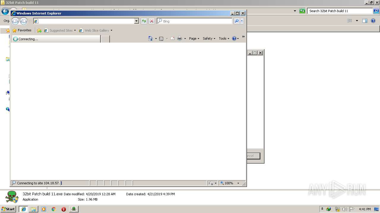Click Internet Explorer's Forward arrow button
Image resolution: width=380 pixels, height=213 pixels.
(23, 21)
